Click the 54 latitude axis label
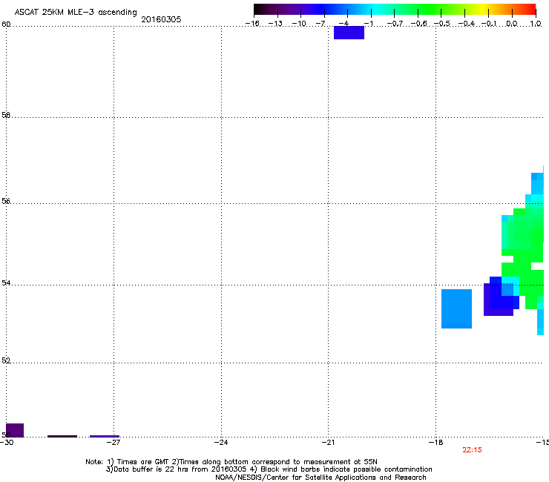The image size is (549, 482). pos(6,283)
